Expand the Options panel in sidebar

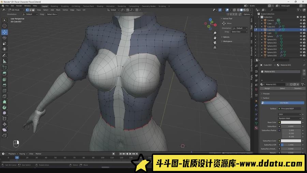coord(225,37)
